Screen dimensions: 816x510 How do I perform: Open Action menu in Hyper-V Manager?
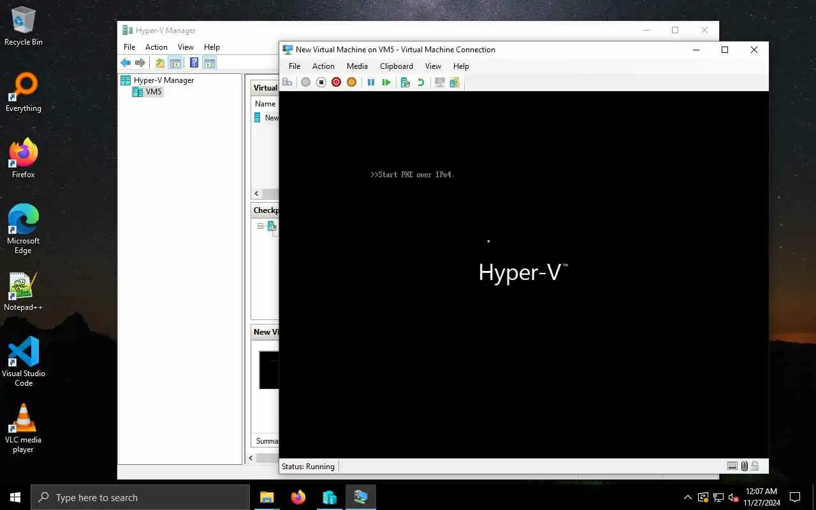pyautogui.click(x=156, y=47)
